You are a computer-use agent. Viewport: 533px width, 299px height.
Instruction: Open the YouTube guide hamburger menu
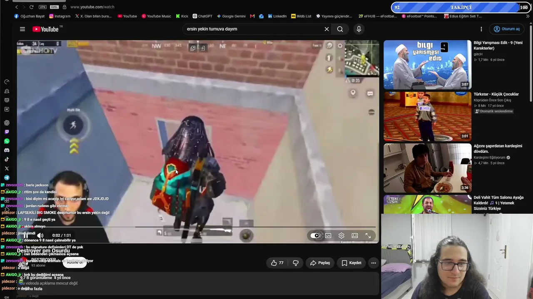22,29
